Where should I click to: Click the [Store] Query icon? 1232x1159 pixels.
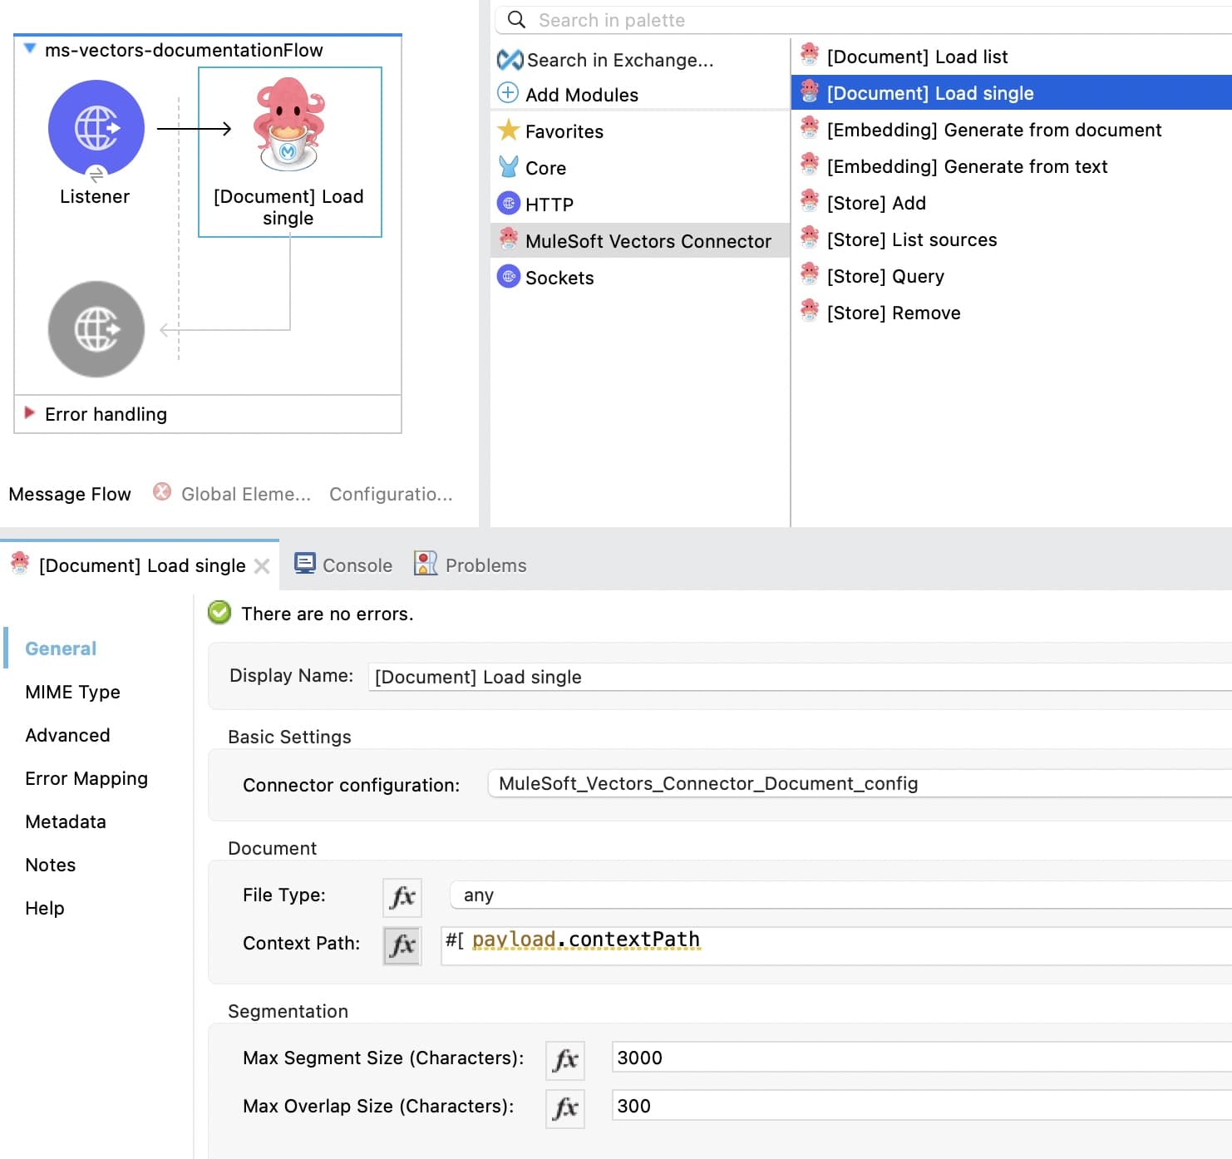tap(810, 274)
